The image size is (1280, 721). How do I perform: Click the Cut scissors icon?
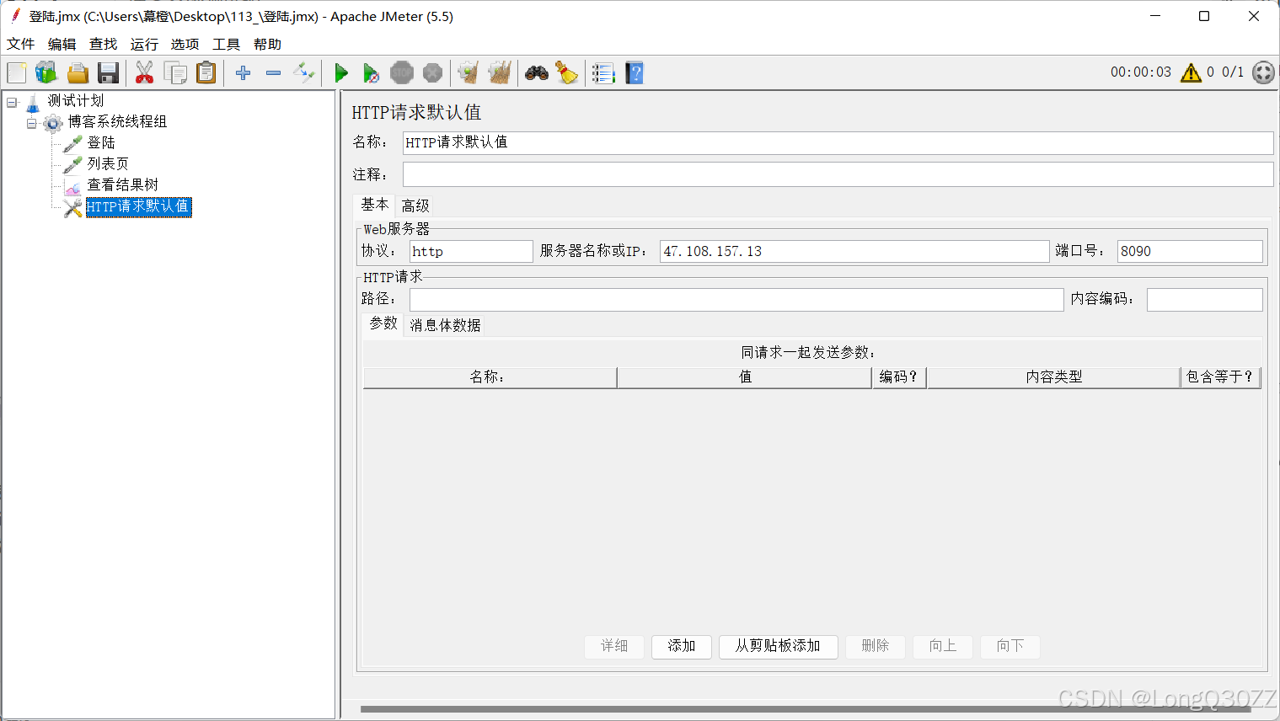point(145,73)
